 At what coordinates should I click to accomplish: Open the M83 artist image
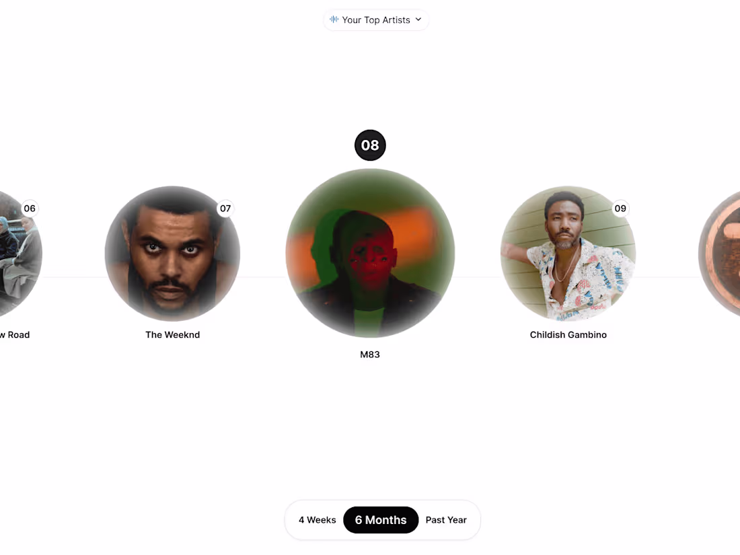point(370,253)
